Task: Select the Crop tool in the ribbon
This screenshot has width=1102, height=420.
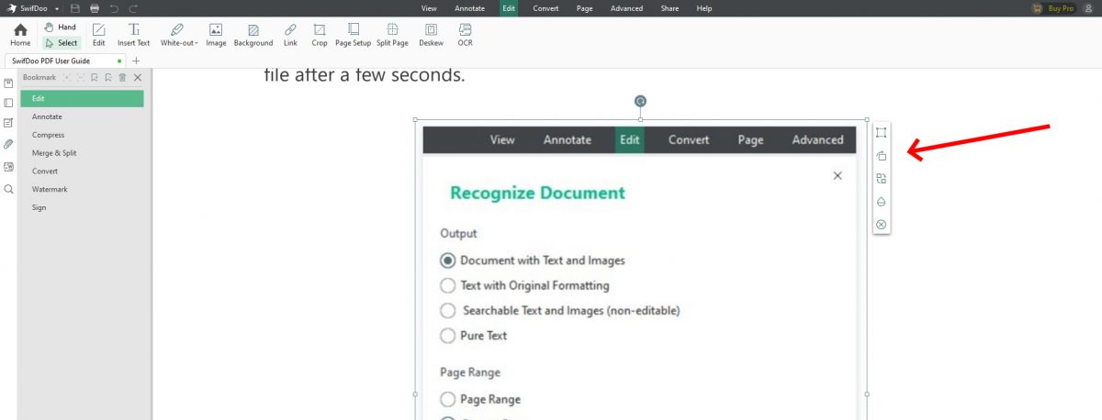Action: coord(319,35)
